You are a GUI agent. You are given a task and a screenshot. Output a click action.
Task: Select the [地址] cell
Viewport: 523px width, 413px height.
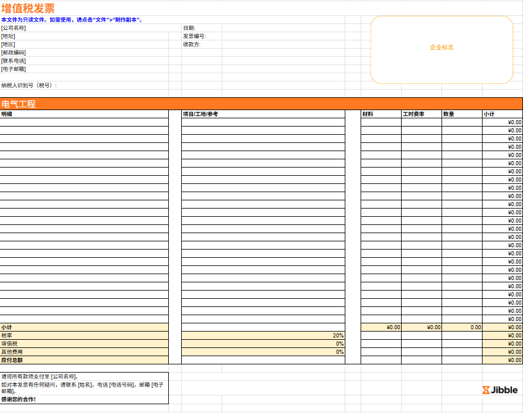(x=8, y=36)
